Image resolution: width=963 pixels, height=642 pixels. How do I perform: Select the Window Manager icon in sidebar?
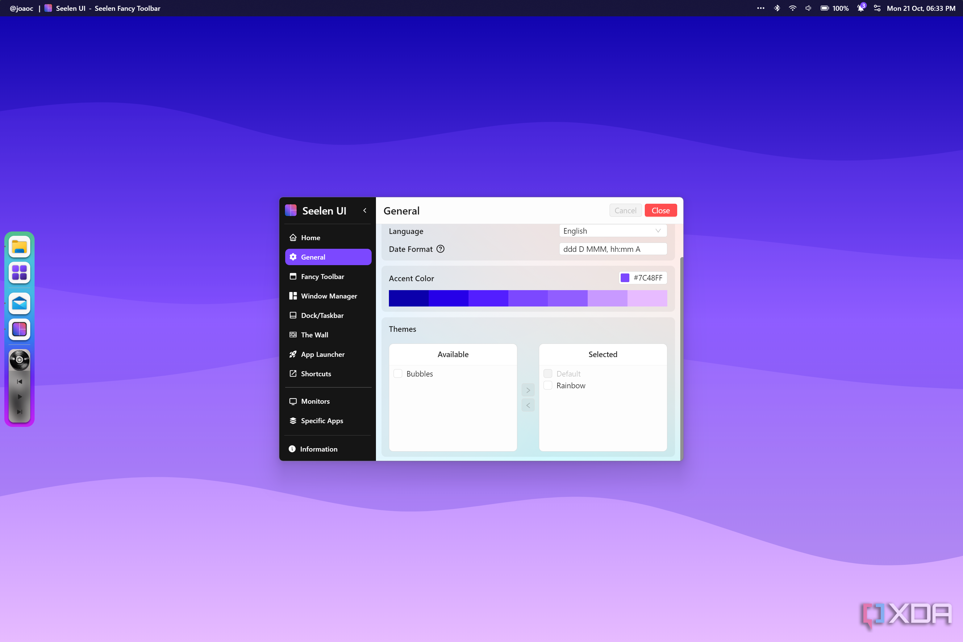[293, 296]
